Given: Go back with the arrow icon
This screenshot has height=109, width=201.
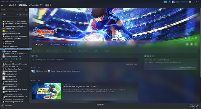Looking at the screenshot, I should [x=2, y=5].
